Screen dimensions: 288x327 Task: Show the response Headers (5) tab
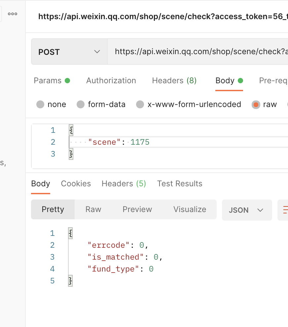click(124, 184)
